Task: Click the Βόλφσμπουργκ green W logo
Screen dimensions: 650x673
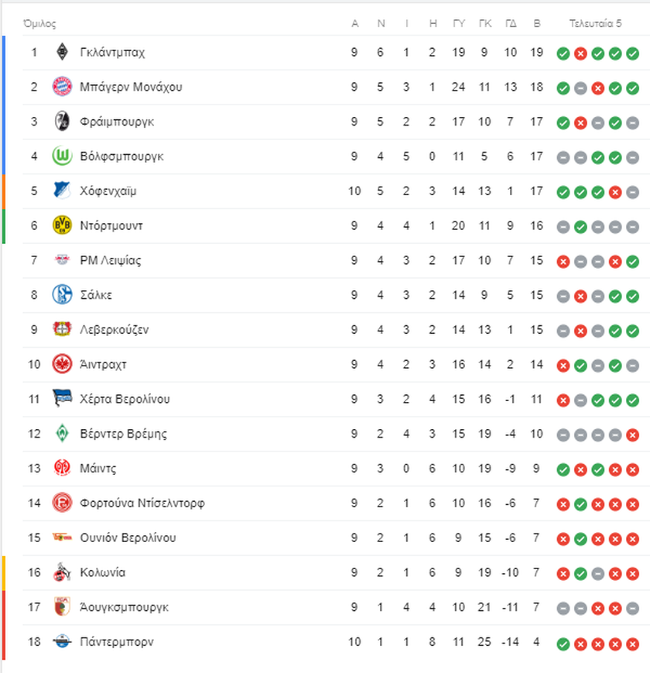Action: point(62,156)
